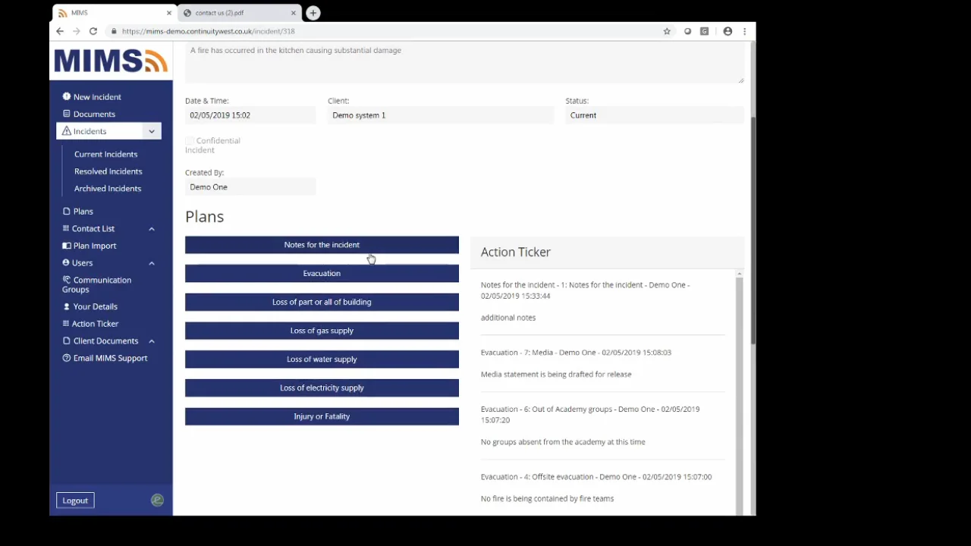Click the Plans page icon
Screen dimensions: 971x546
[x=66, y=211]
